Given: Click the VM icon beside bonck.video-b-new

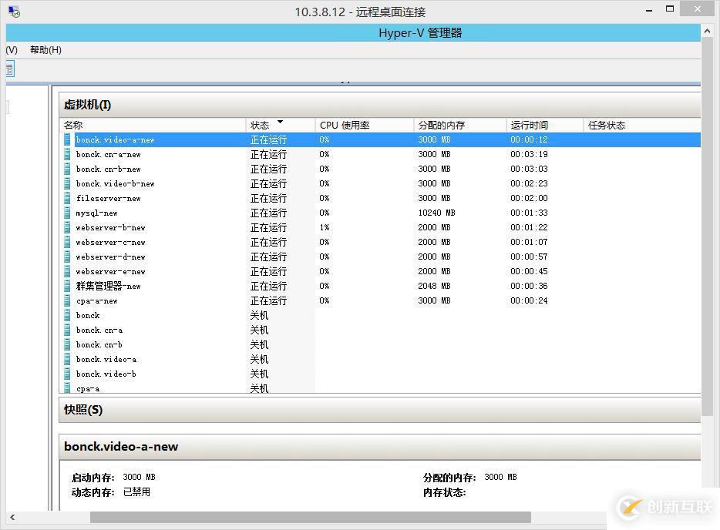Looking at the screenshot, I should pyautogui.click(x=68, y=183).
